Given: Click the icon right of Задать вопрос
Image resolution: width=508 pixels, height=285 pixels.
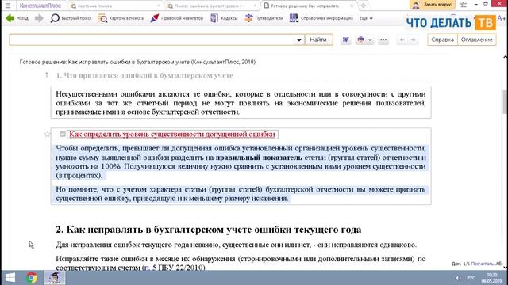Looking at the screenshot, I should (464, 5).
